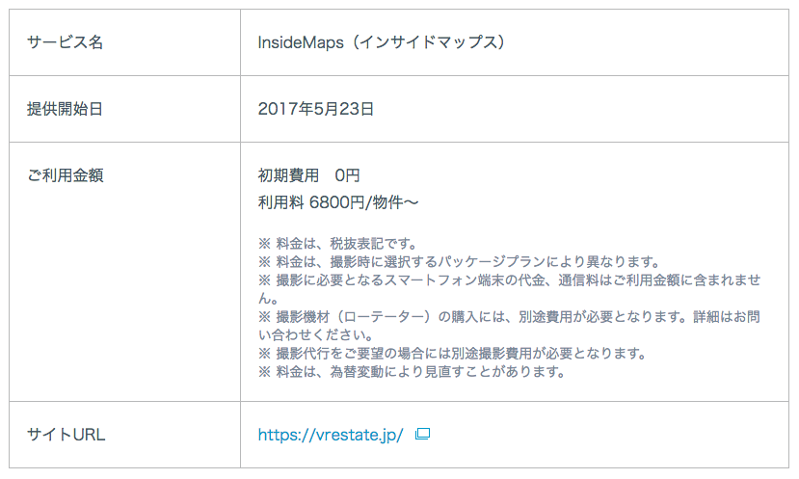Click the external link icon beside the URL

click(x=422, y=434)
